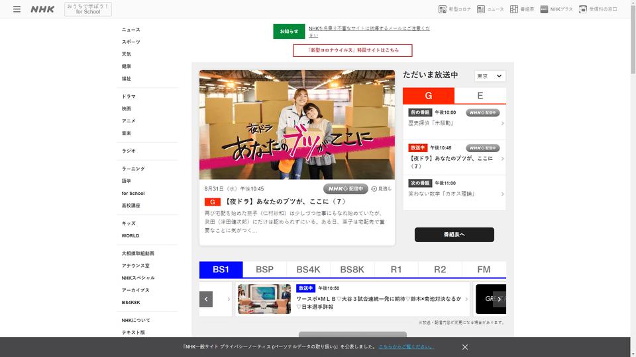This screenshot has width=636, height=357.
Task: Open the おうちで学ぼう for School button
Action: 88,9
